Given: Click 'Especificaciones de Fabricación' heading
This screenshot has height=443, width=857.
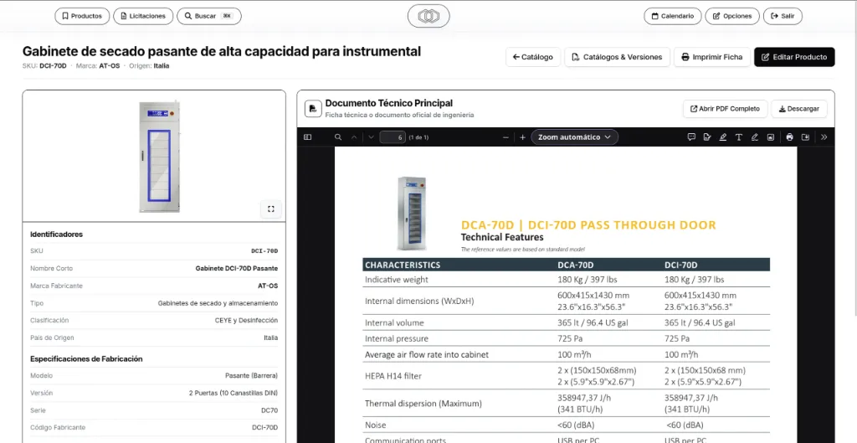Looking at the screenshot, I should click(86, 358).
